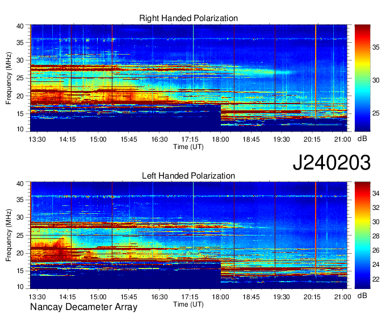This screenshot has width=386, height=314.
Task: Click the 24 dB label on bottom colorbar
Action: click(x=376, y=265)
